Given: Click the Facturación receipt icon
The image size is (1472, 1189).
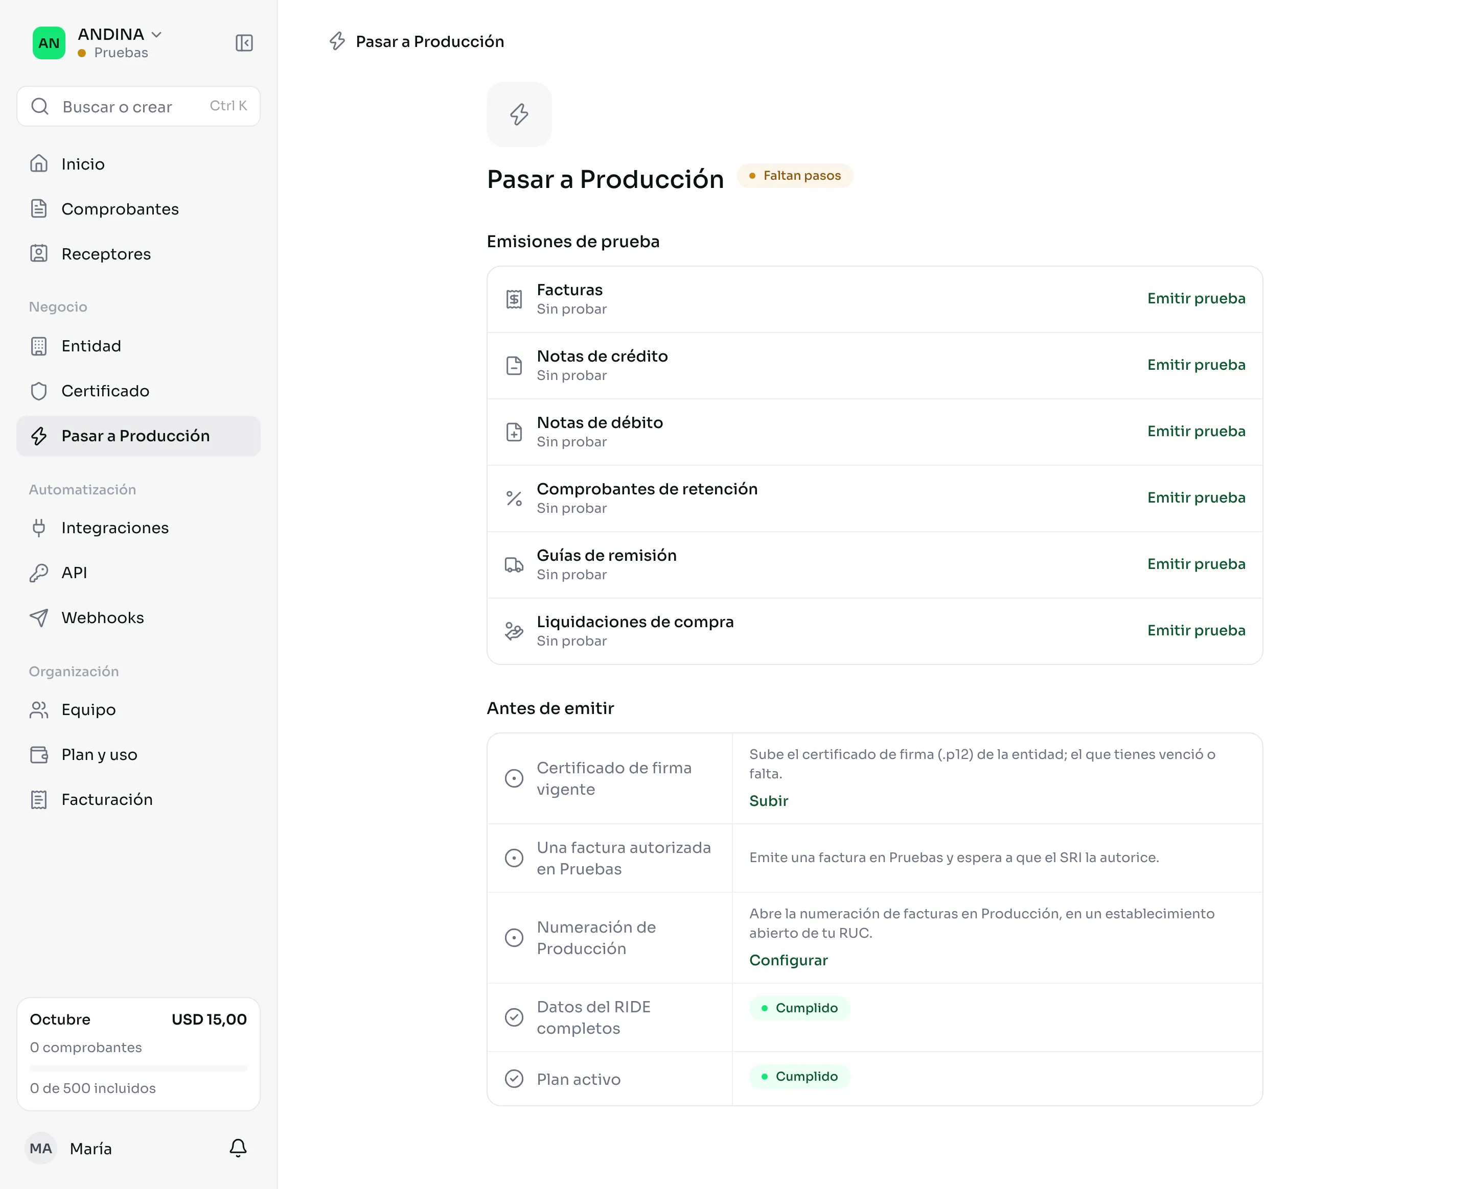Looking at the screenshot, I should tap(39, 799).
